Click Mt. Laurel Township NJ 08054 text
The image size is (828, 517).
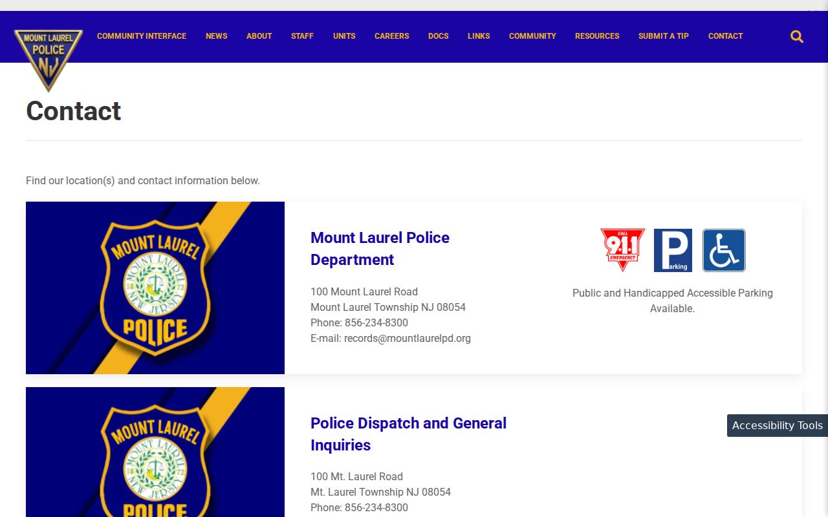click(x=380, y=492)
